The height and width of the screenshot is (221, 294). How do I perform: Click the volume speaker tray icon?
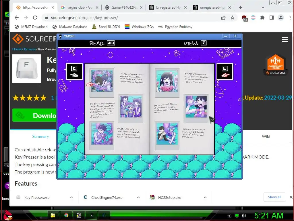[x=244, y=216]
